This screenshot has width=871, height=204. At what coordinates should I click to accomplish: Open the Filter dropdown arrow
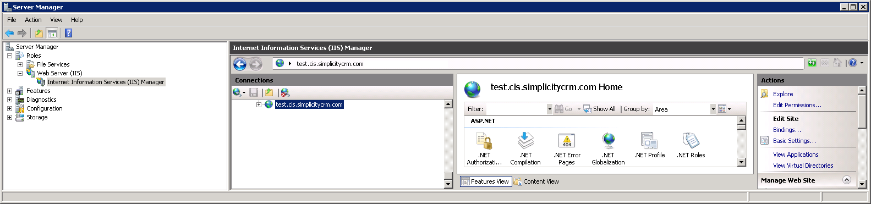[x=549, y=109]
